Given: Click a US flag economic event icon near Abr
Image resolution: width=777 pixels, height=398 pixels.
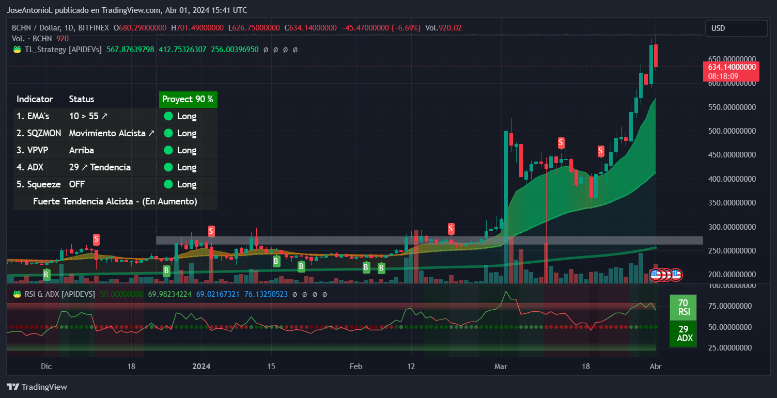Looking at the screenshot, I should pyautogui.click(x=656, y=275).
